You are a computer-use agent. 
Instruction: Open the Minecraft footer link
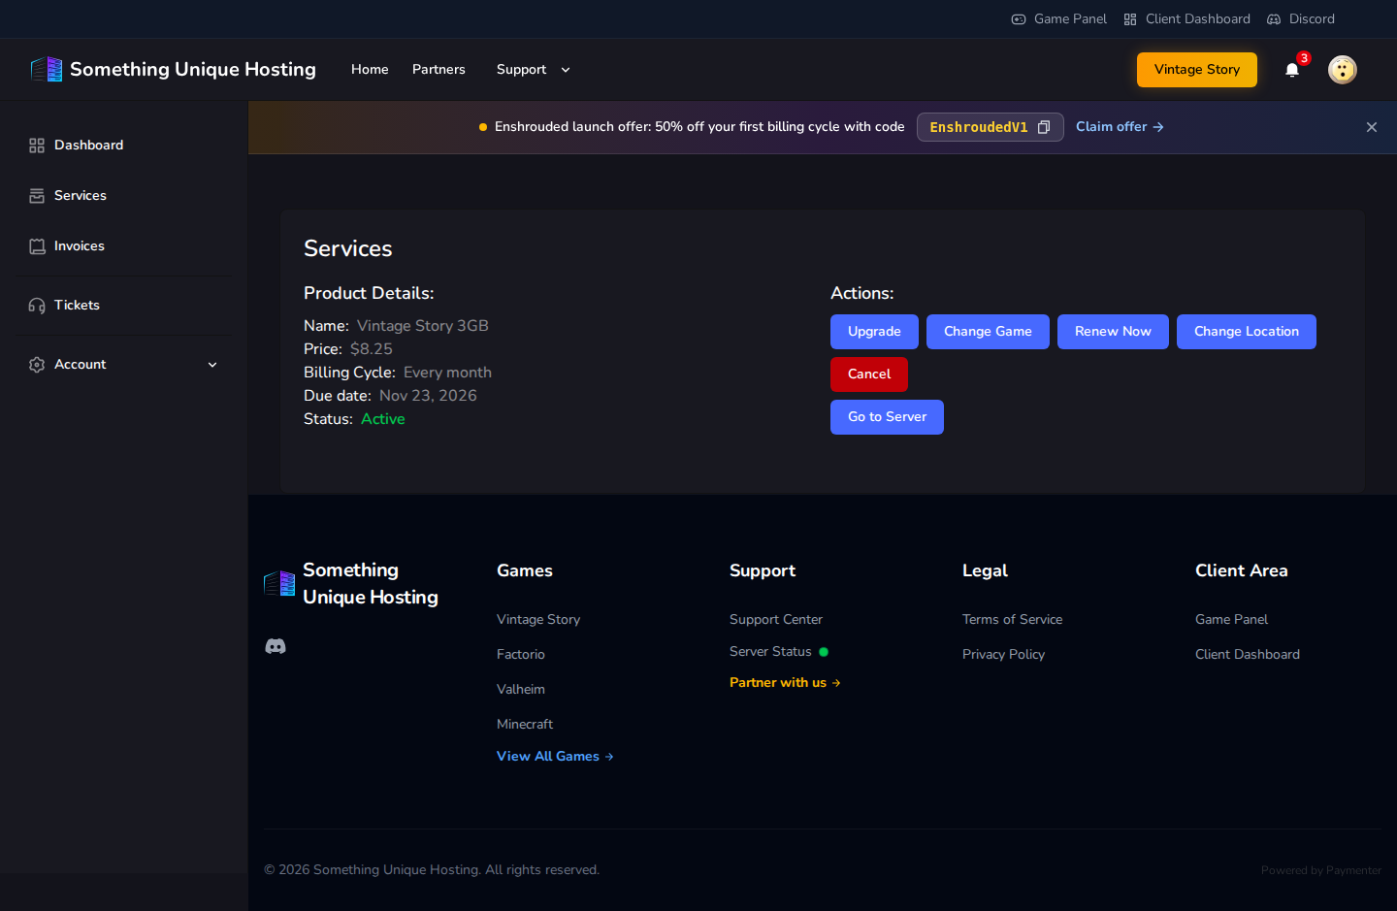pos(525,725)
